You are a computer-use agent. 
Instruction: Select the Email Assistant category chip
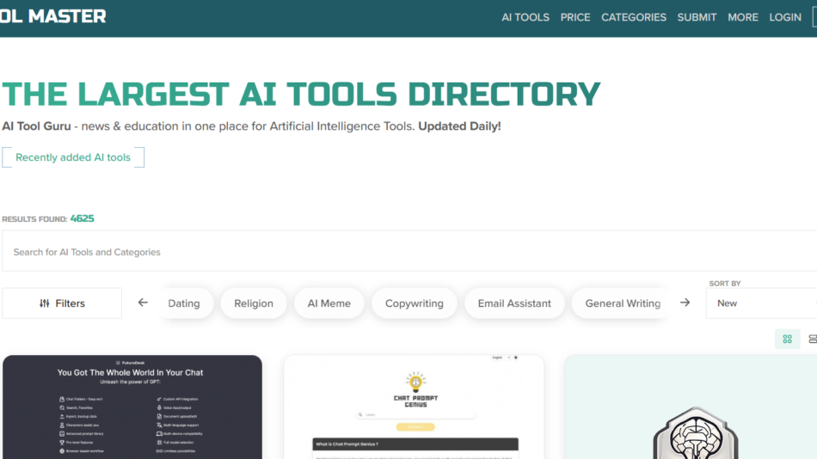(514, 303)
